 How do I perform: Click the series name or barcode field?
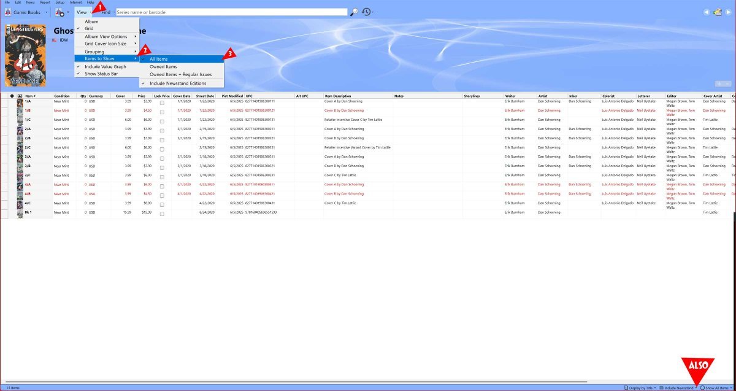tap(231, 12)
